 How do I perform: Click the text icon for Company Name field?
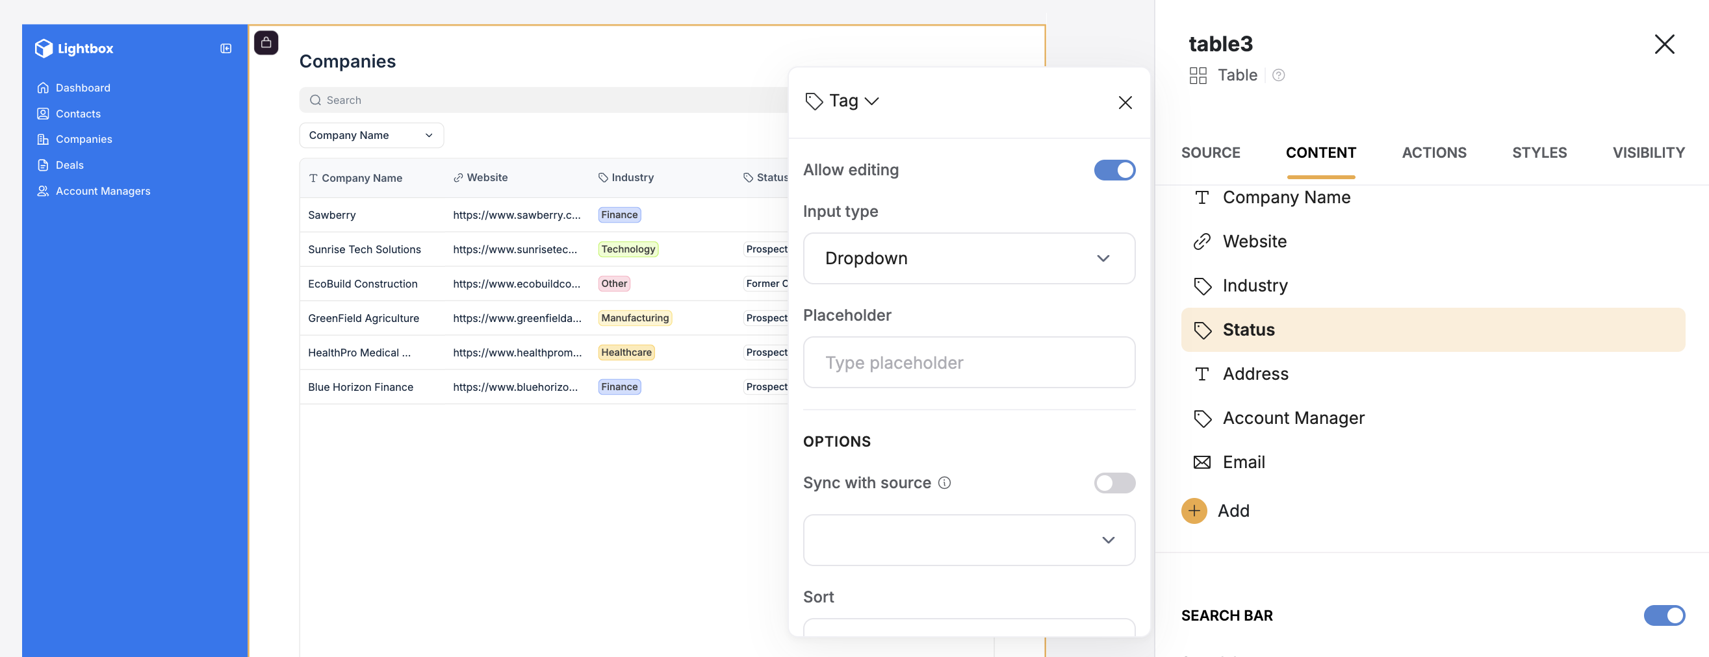[x=1202, y=197]
